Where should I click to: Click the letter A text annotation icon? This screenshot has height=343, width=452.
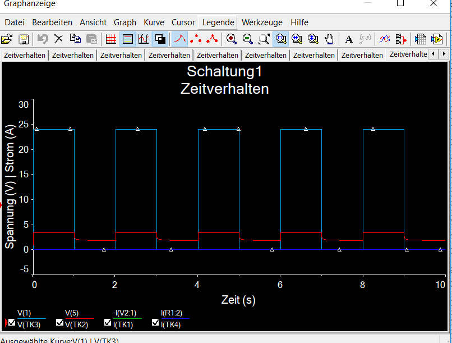pos(349,39)
